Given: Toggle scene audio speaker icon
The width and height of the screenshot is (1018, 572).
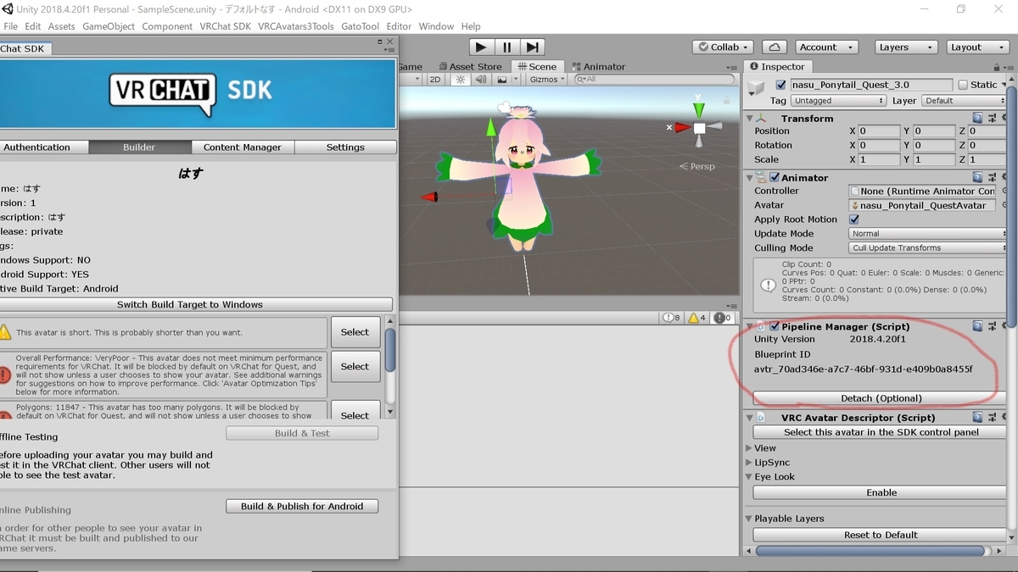Looking at the screenshot, I should click(x=481, y=79).
